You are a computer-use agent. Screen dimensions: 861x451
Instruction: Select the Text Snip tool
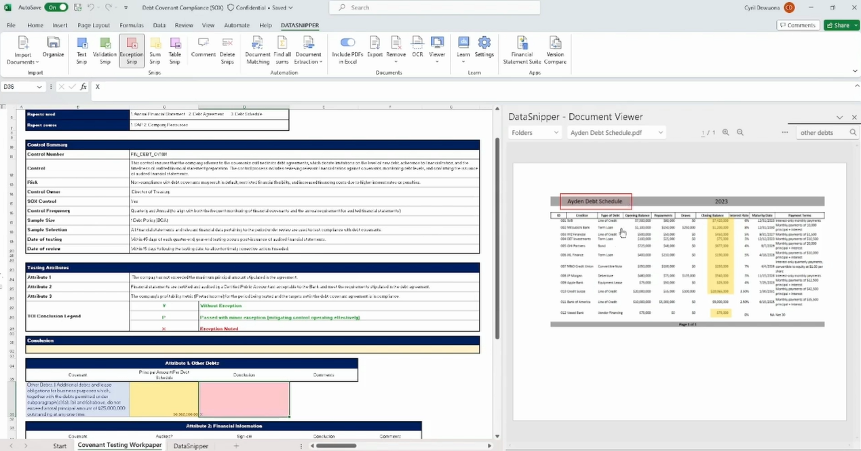(81, 51)
